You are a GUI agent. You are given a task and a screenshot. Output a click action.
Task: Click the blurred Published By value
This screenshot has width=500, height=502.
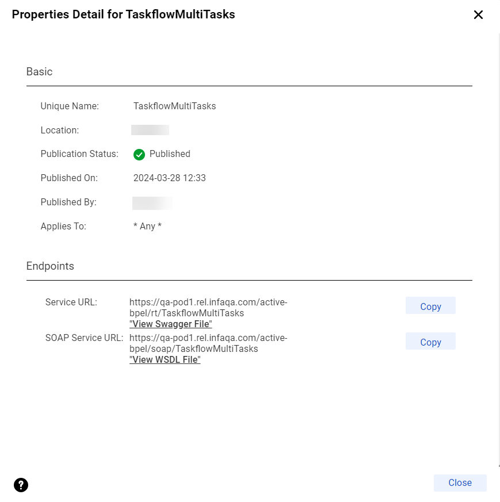[x=152, y=204]
